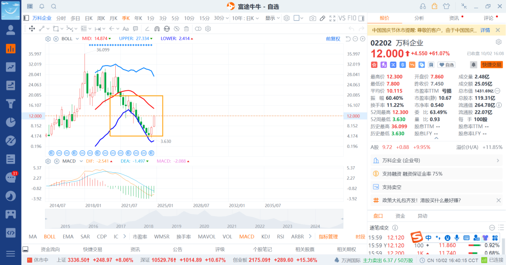Select the text annotation Aa tool
The image size is (506, 265).
point(126,29)
